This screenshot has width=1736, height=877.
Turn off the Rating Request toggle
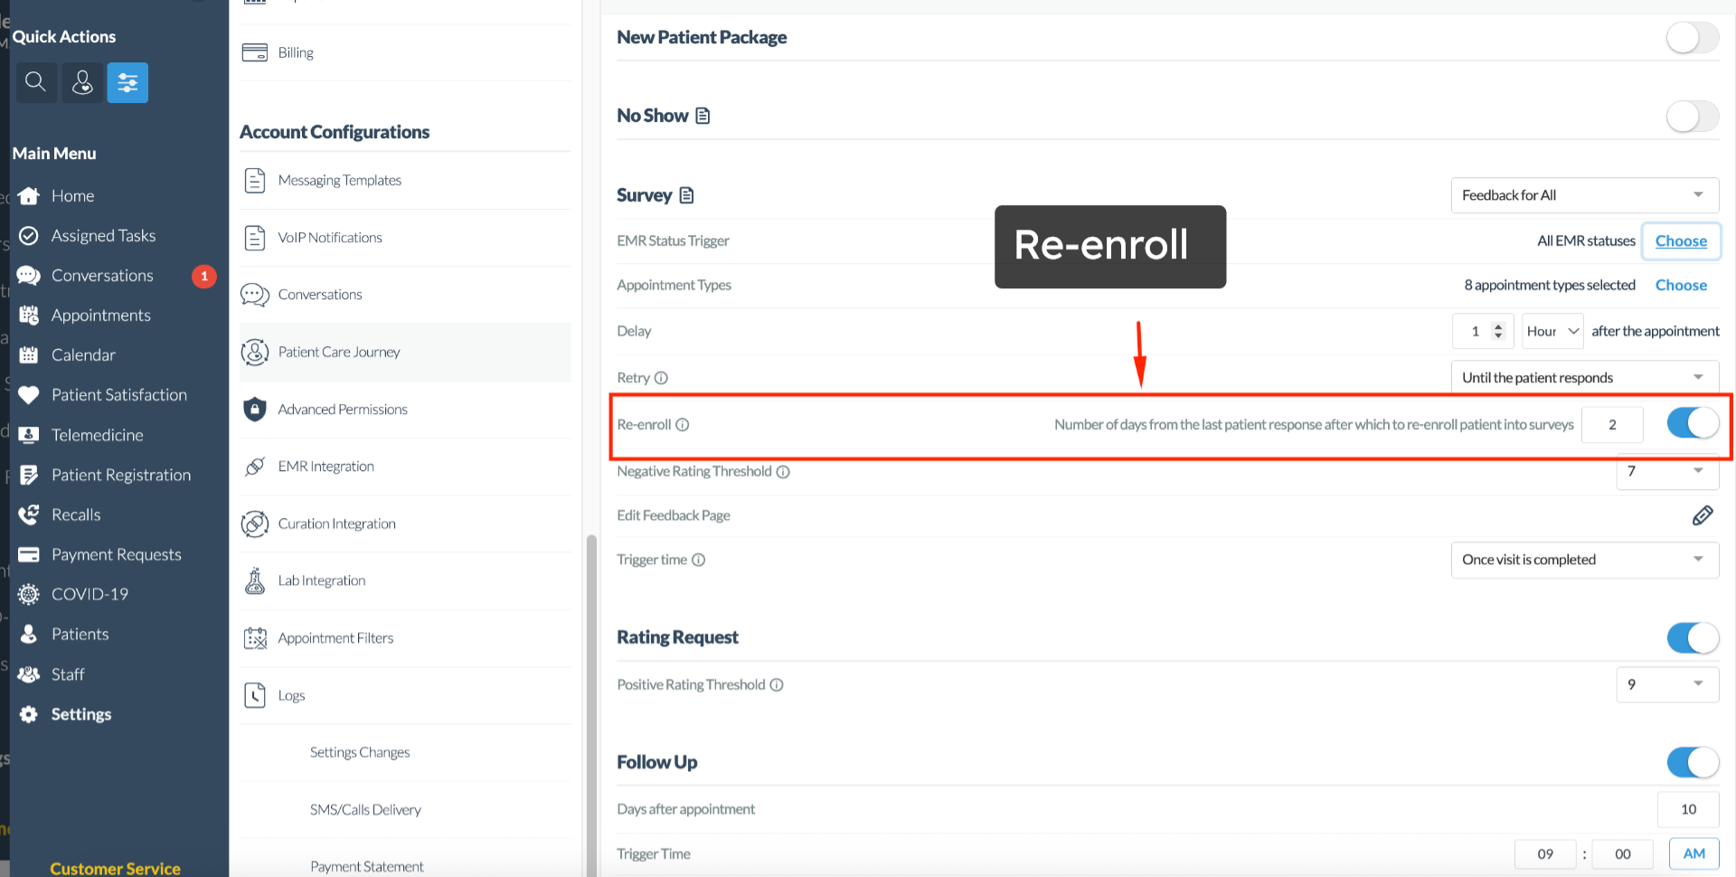point(1693,637)
